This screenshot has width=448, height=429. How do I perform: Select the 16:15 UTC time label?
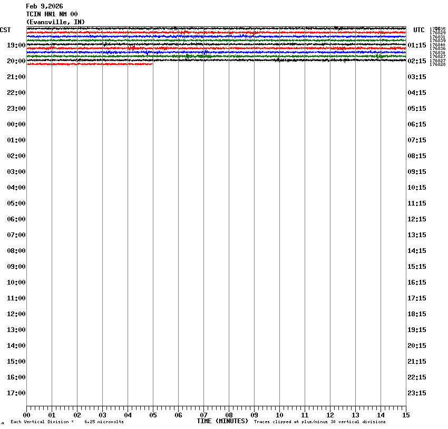[x=417, y=282]
